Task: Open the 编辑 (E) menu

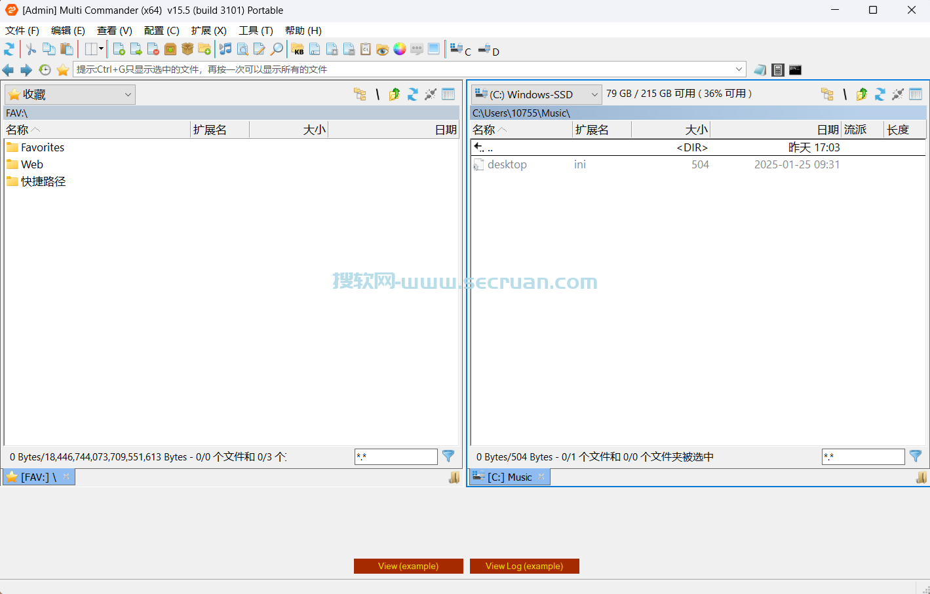Action: 68,31
